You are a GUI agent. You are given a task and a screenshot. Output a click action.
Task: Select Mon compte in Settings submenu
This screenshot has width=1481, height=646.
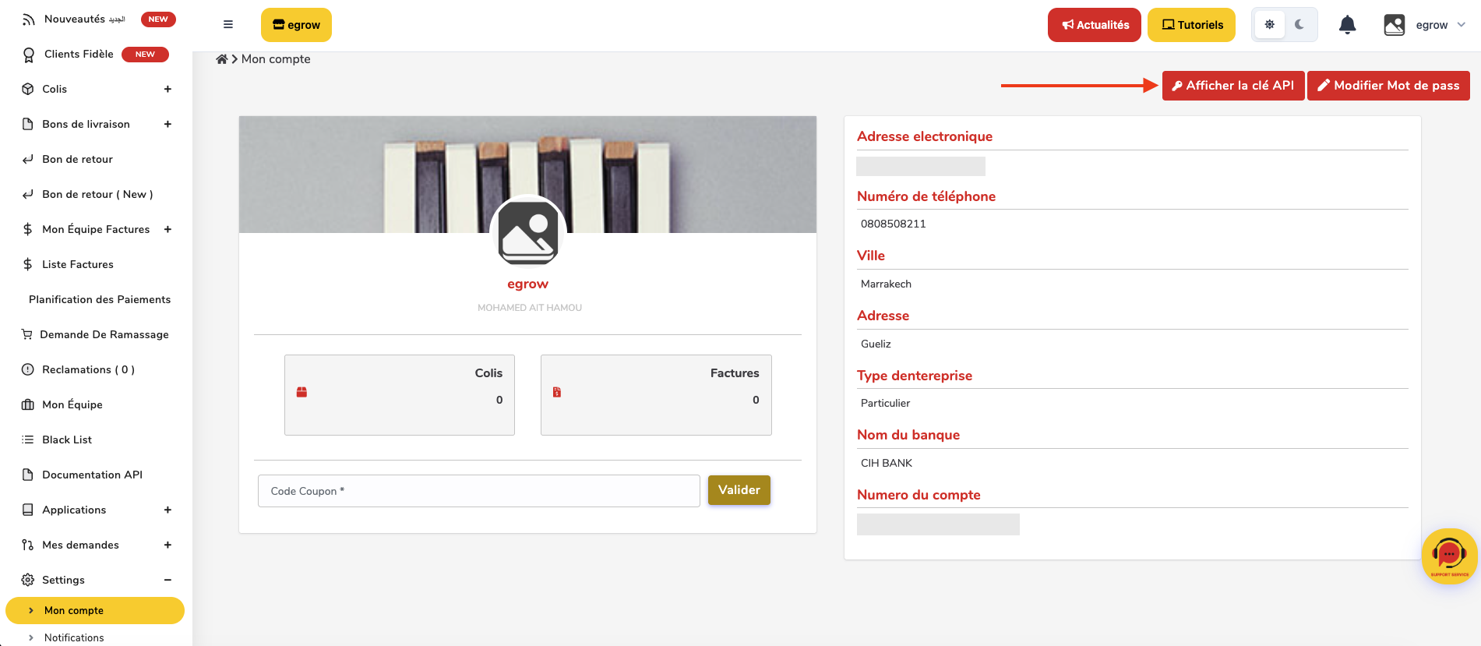tap(95, 610)
